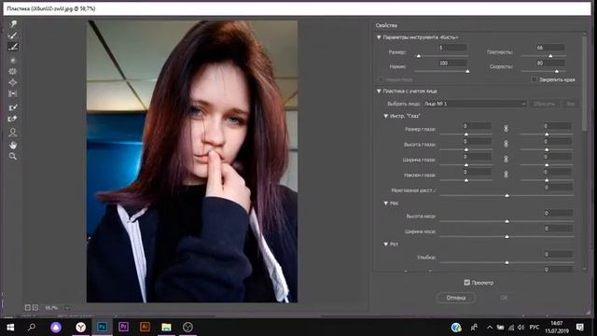Select the Pucker tool
Image resolution: width=597 pixels, height=336 pixels.
[13, 71]
